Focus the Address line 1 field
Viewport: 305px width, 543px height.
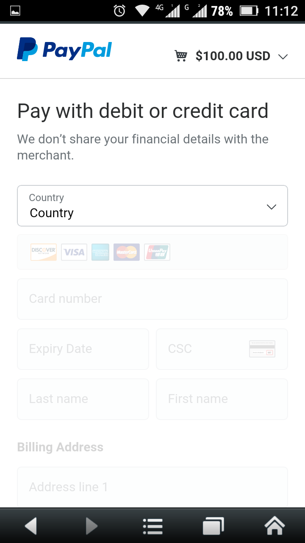(152, 487)
